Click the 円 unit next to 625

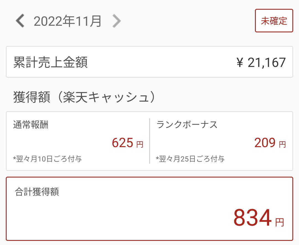(140, 144)
